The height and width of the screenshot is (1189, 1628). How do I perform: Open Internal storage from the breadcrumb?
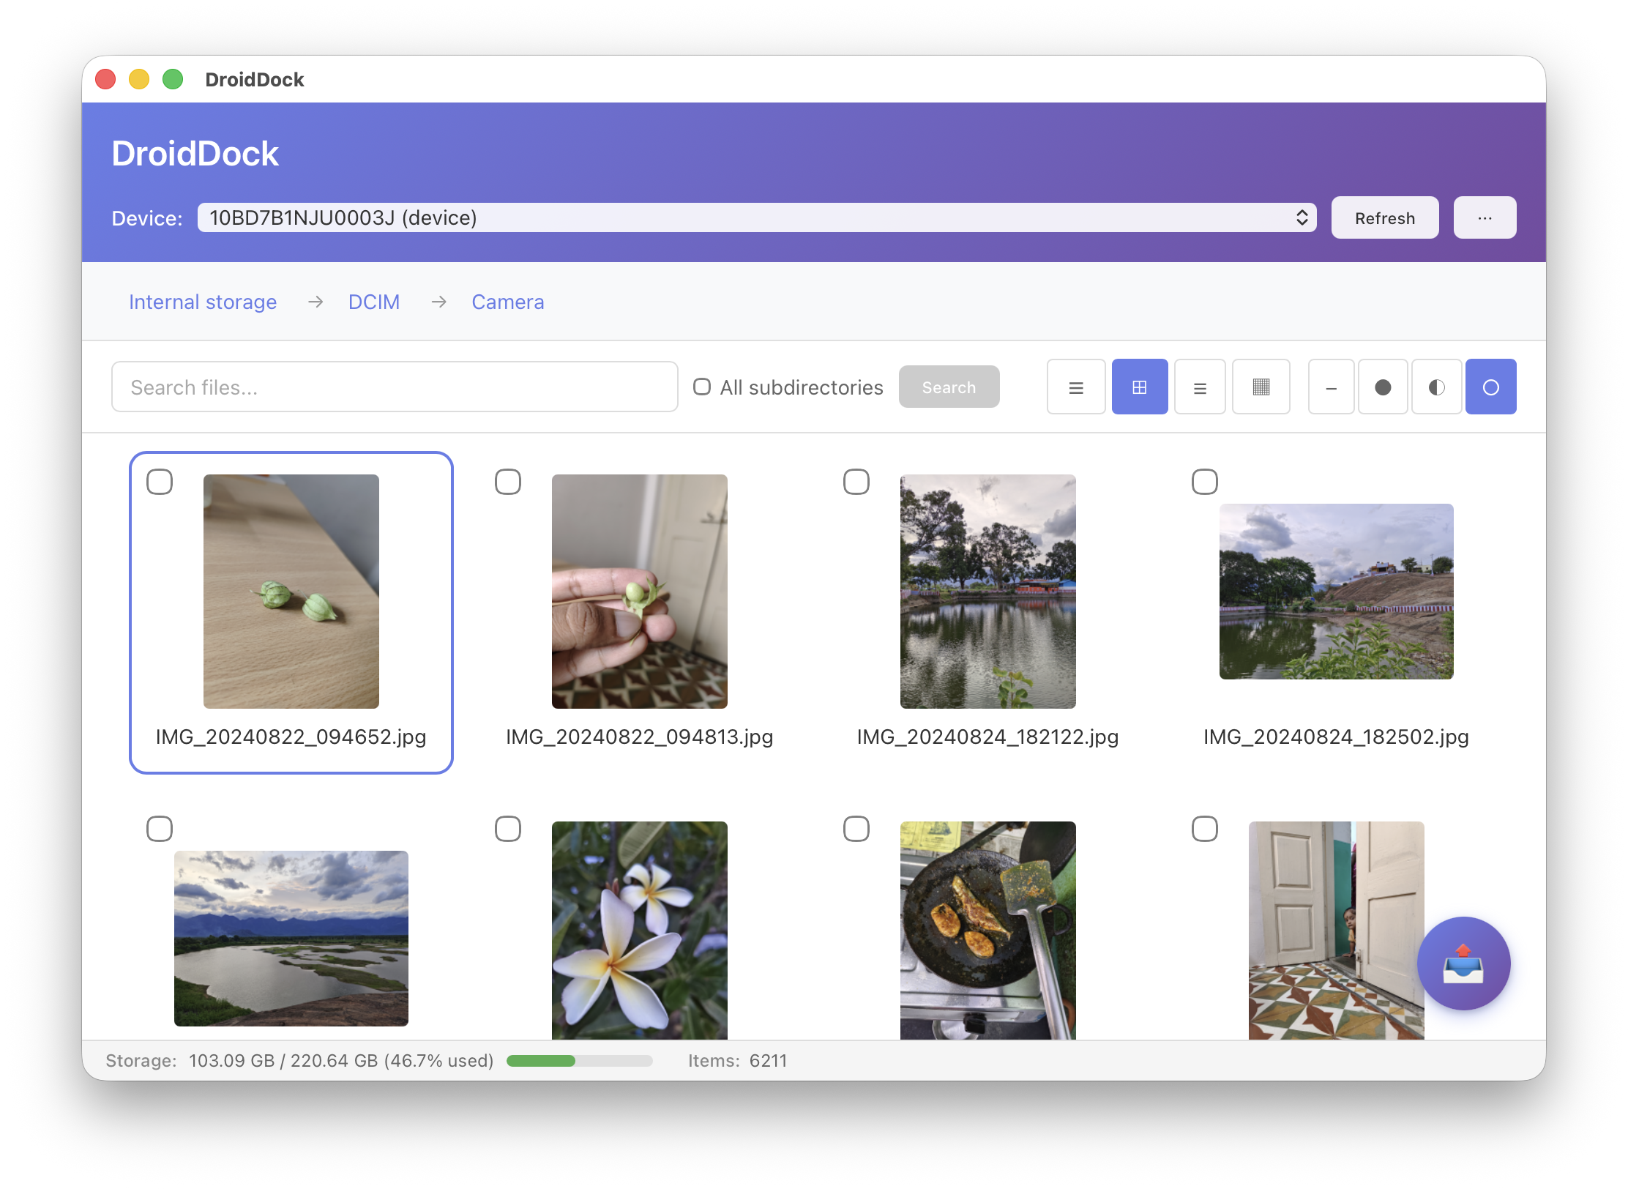tap(203, 302)
